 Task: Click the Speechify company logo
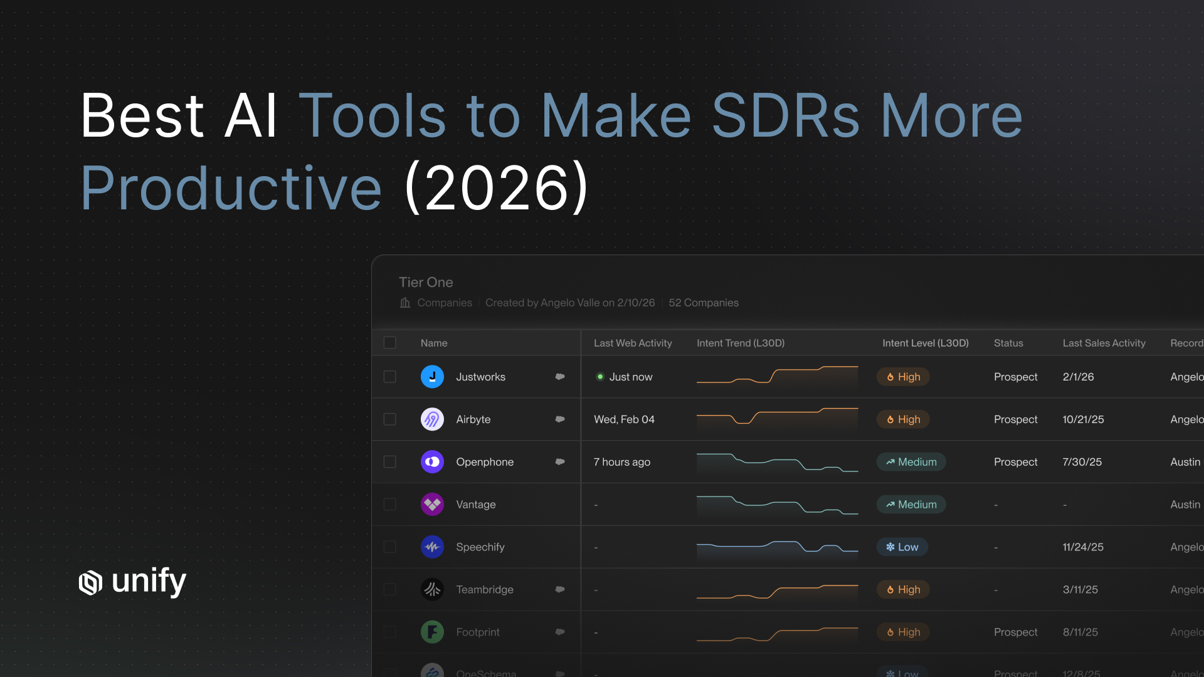pos(432,547)
